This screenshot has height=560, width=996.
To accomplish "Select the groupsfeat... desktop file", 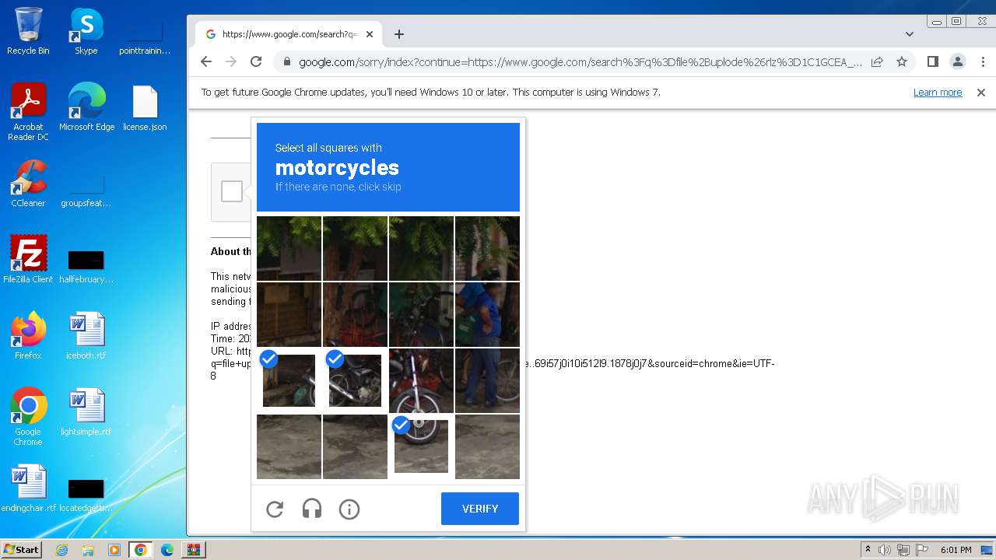I will [86, 190].
